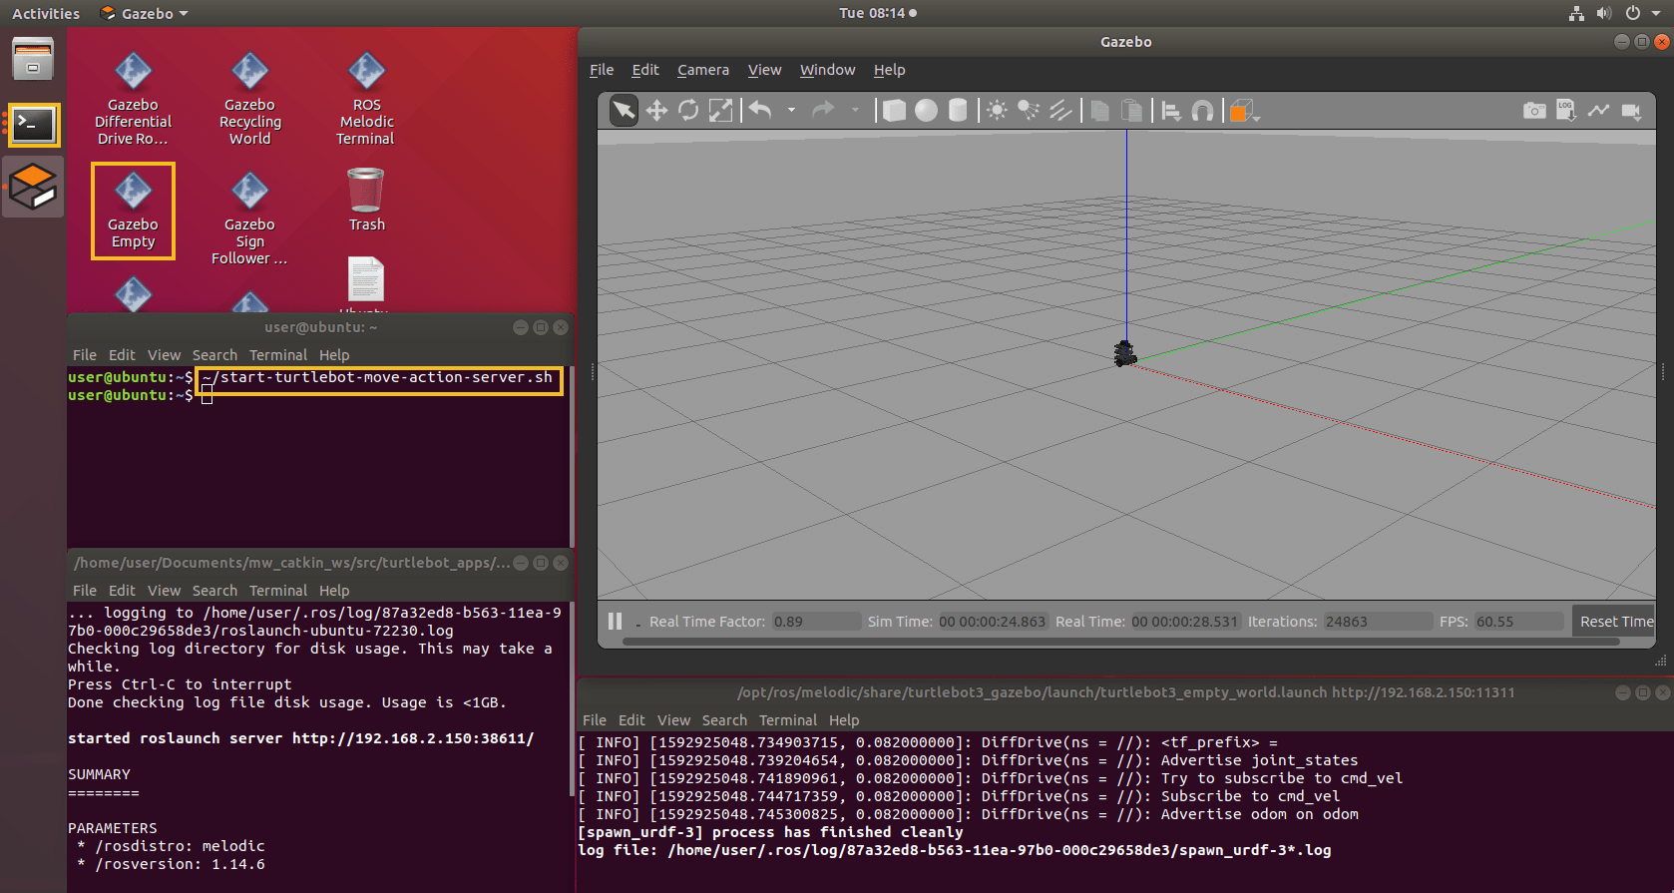Open Edit menu in turtlebot3_empty_world terminal
The height and width of the screenshot is (893, 1674).
click(x=631, y=720)
